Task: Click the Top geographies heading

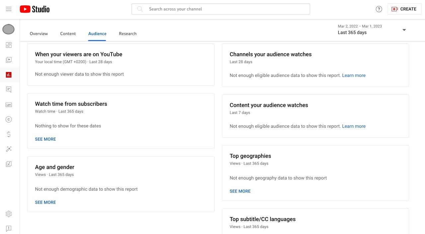Action: 250,156
